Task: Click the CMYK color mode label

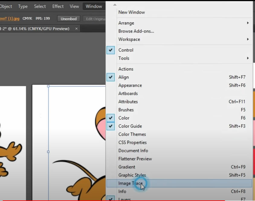Action: pos(27,18)
